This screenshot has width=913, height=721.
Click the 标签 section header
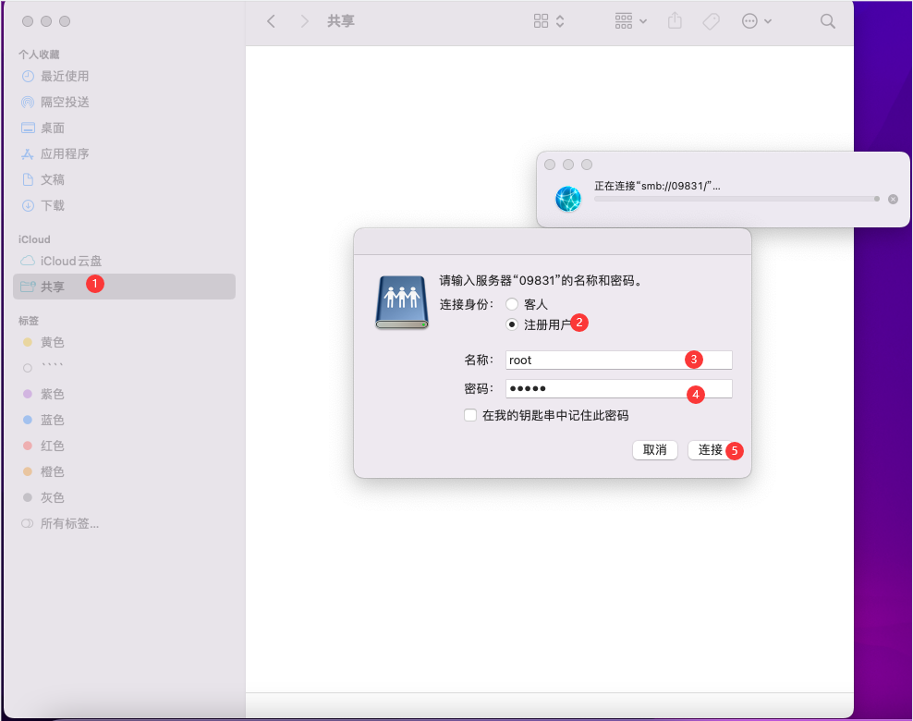(29, 321)
